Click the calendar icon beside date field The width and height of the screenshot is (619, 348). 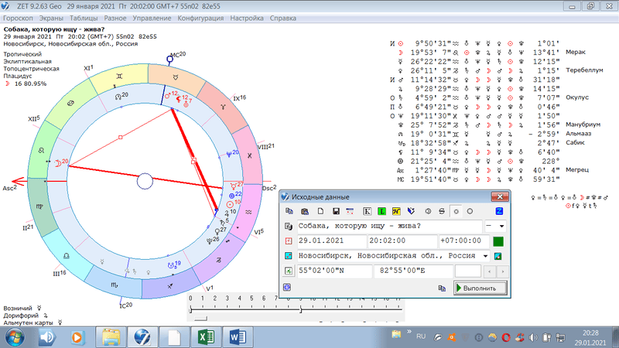click(288, 241)
